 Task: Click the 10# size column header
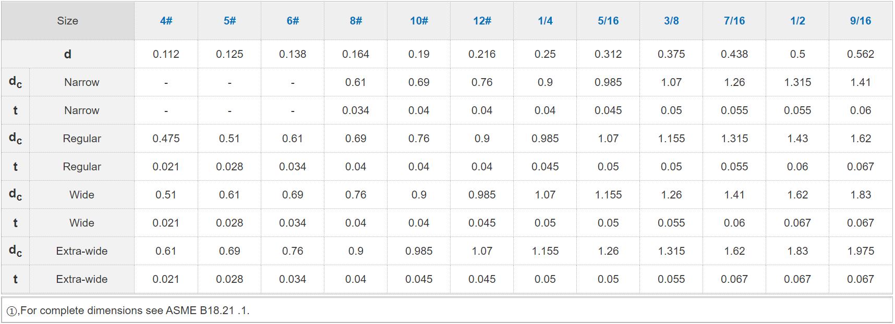(419, 21)
